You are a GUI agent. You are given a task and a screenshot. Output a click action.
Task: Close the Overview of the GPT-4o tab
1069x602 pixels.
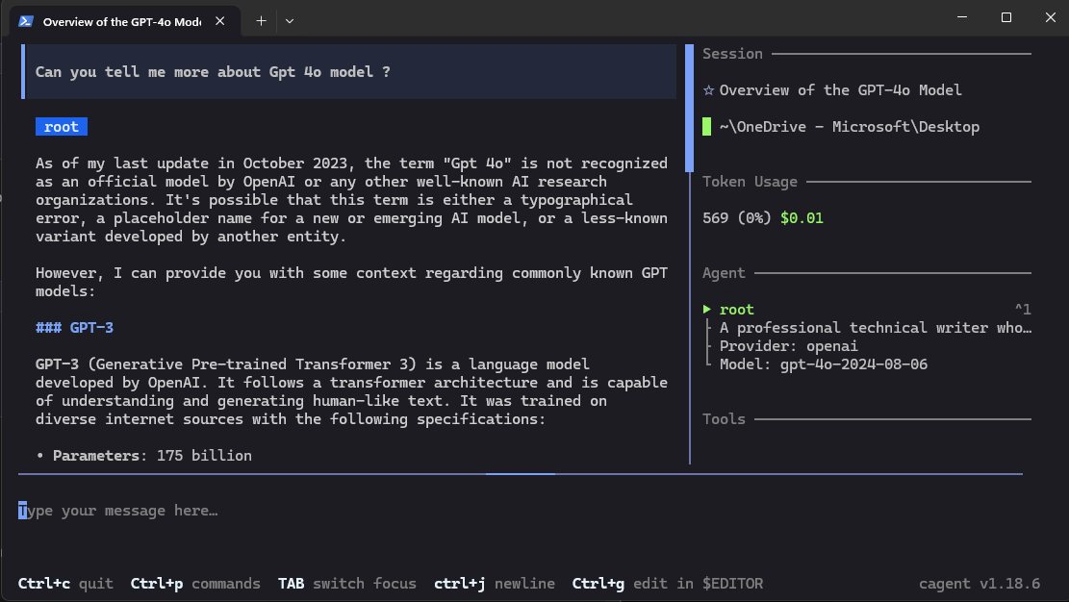[220, 21]
